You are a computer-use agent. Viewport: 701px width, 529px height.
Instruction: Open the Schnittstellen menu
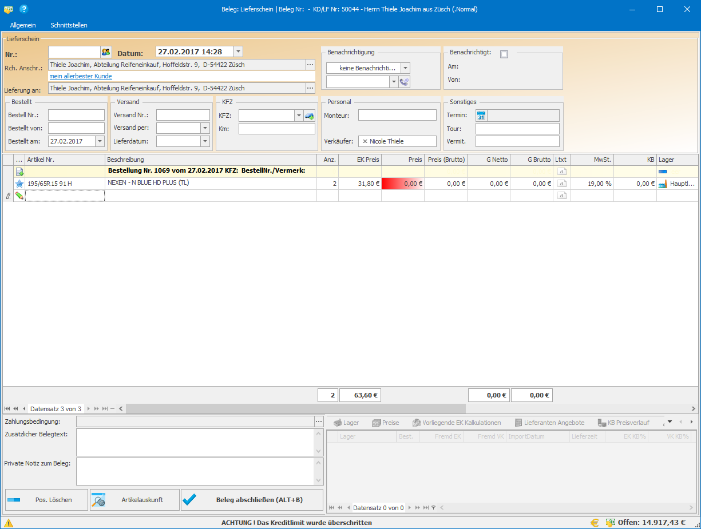(x=69, y=25)
